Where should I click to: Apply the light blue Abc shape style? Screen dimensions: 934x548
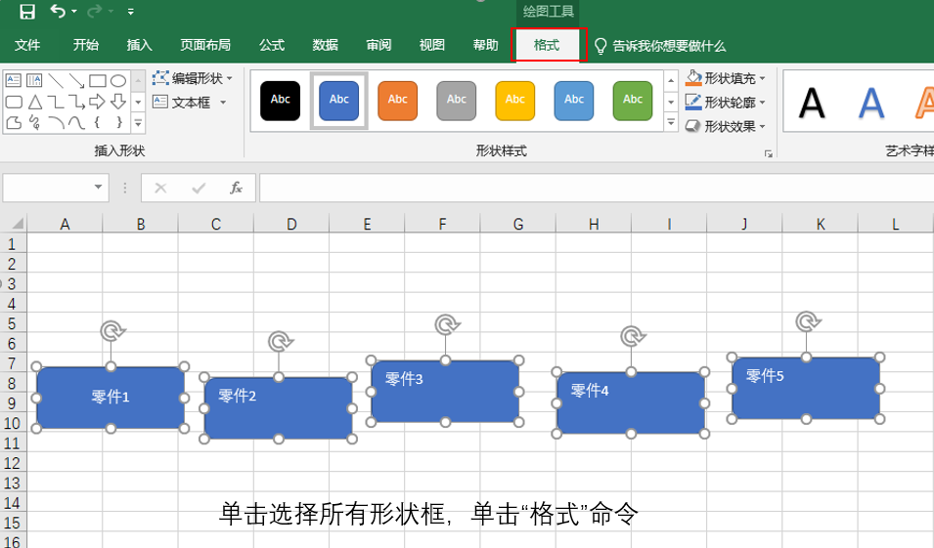(x=574, y=101)
